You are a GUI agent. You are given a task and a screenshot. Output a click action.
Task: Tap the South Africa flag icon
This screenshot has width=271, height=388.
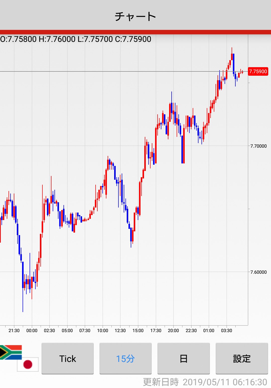[11, 352]
